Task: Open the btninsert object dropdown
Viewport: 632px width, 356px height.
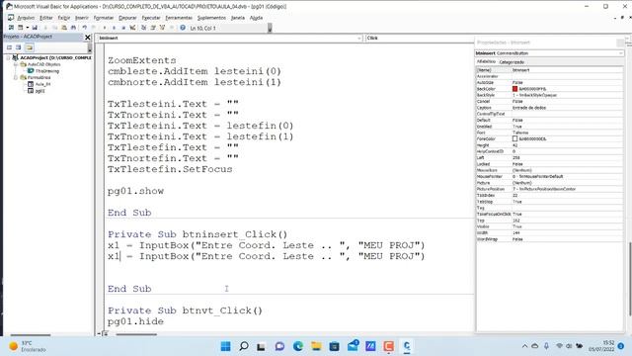Action: [359, 38]
